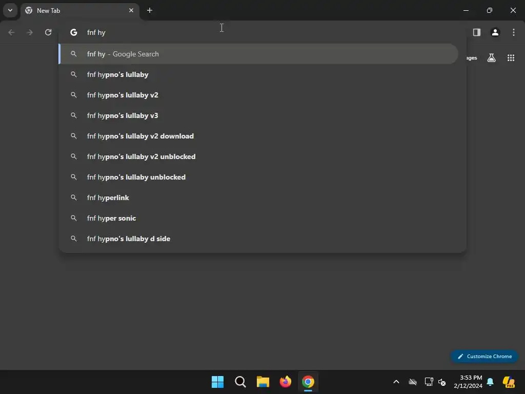
Task: Open network display tray icon
Action: [x=429, y=382]
